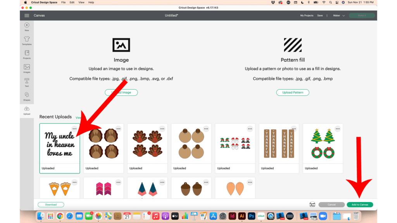
Task: Select the pink chevron upload
Action: (104, 188)
